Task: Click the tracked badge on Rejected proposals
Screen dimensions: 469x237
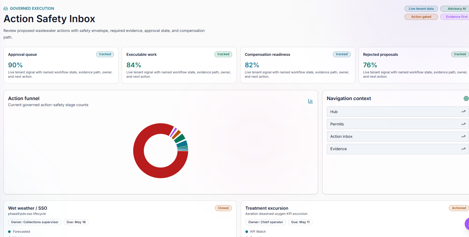Action: (460, 54)
